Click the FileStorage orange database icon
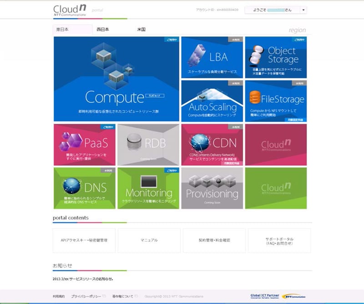 tap(255, 97)
